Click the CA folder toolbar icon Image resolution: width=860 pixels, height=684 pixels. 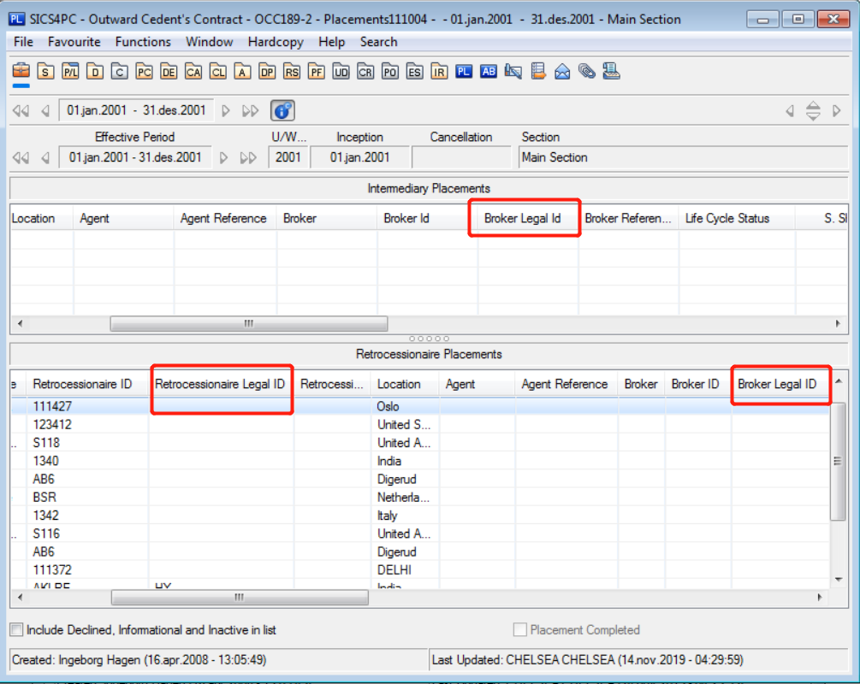click(193, 72)
